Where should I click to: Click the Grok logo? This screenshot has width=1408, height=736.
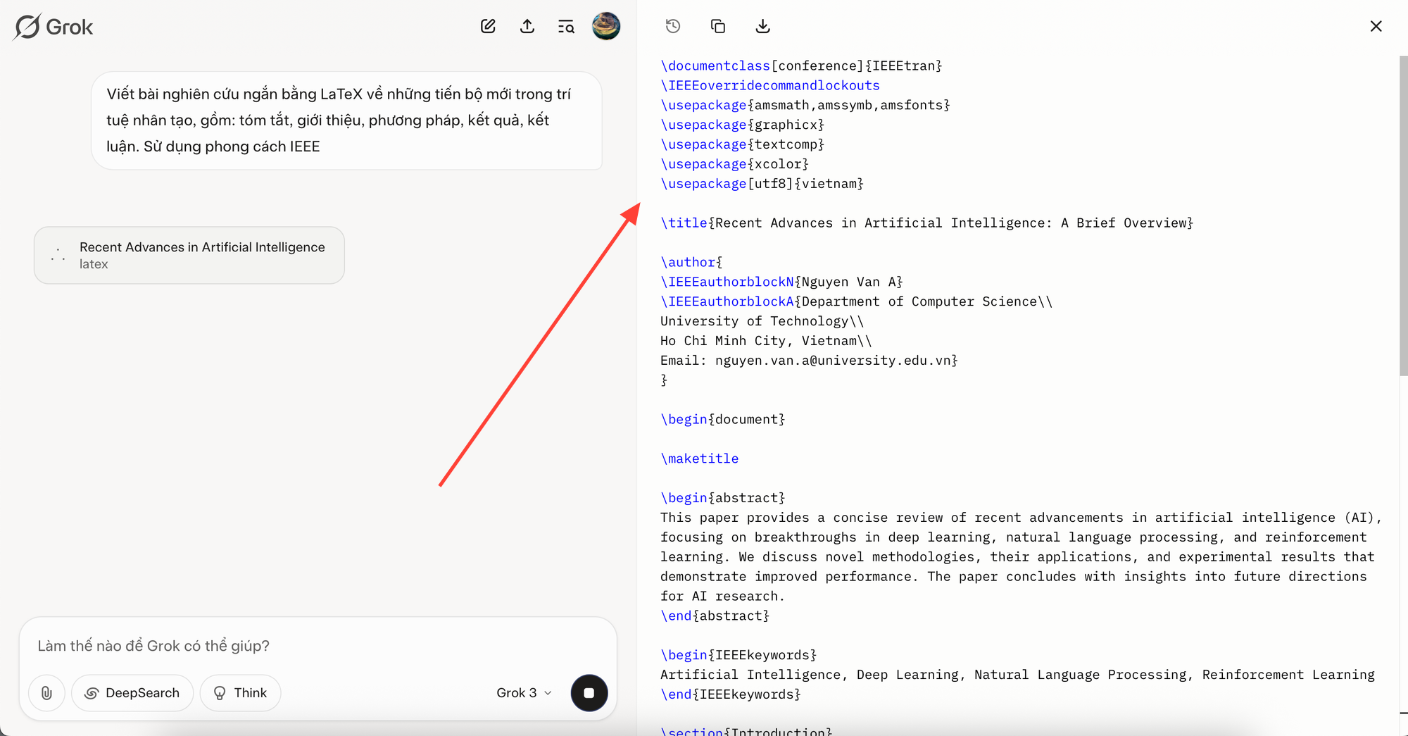[x=54, y=27]
